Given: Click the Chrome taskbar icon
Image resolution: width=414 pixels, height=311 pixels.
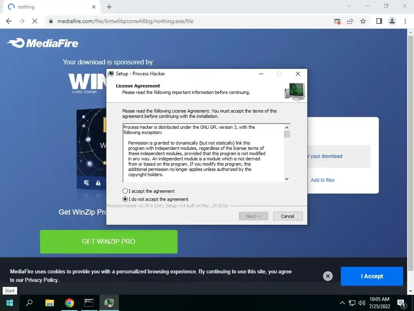Looking at the screenshot, I should click(70, 303).
